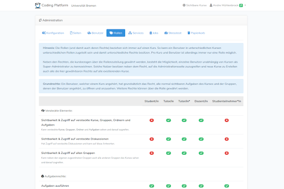Toggle Studienteilnehmer*in Aufgaben ausführen permission
The height and width of the screenshot is (189, 284).
pos(227,186)
